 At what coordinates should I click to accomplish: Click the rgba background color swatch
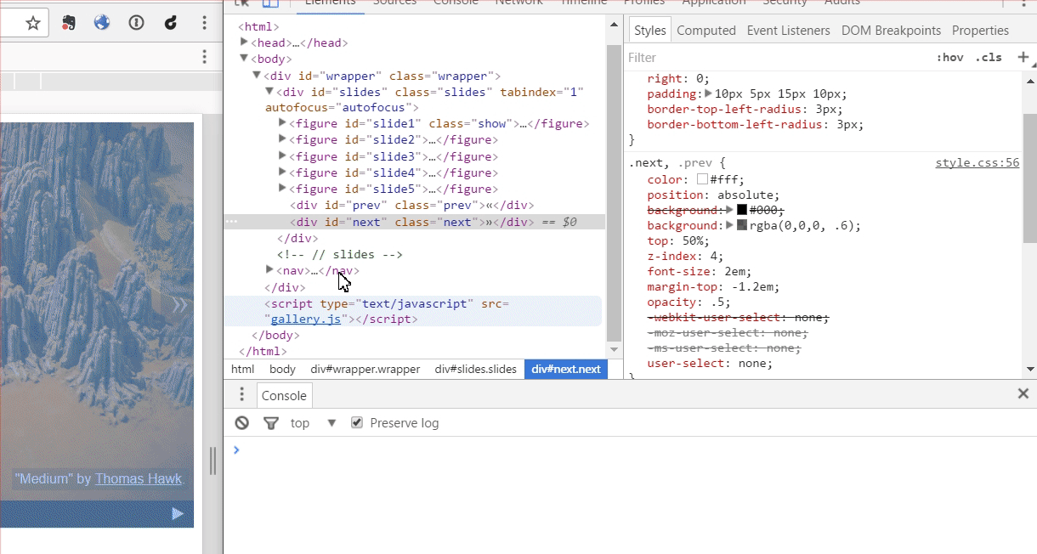coord(742,226)
